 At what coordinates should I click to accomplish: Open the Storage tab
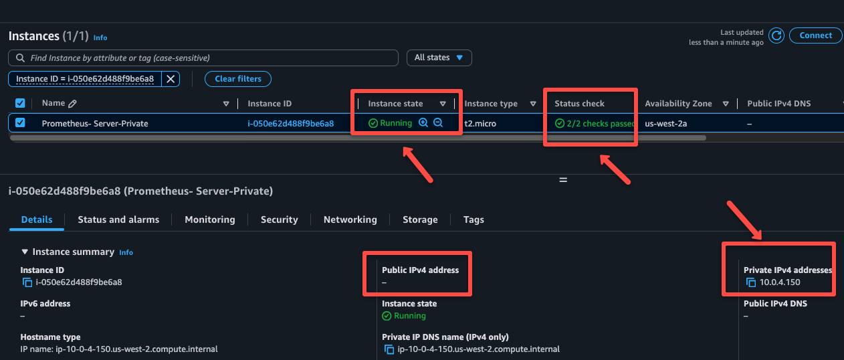[x=420, y=219]
